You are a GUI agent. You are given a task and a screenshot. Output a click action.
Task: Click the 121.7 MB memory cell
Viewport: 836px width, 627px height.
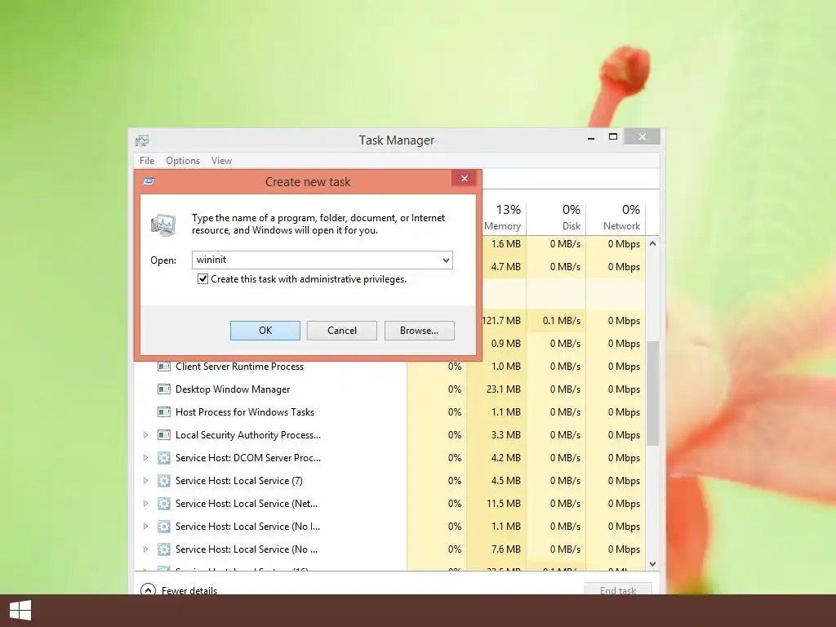pyautogui.click(x=501, y=320)
